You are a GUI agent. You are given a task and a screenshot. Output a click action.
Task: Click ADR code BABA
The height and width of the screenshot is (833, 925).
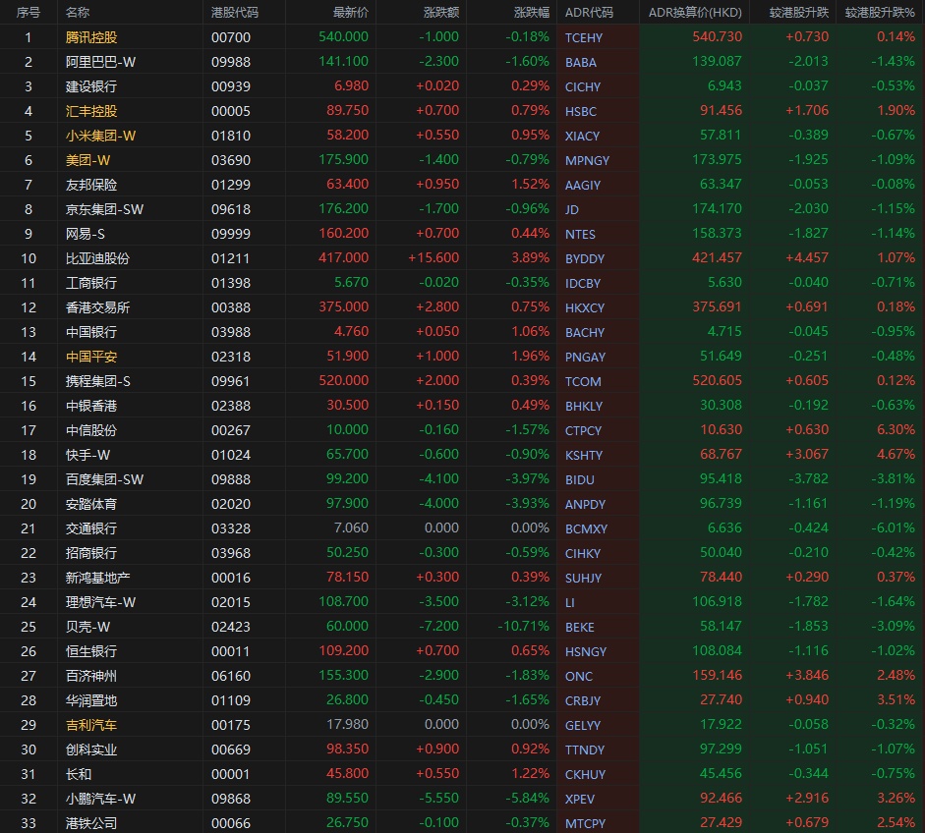pos(581,63)
